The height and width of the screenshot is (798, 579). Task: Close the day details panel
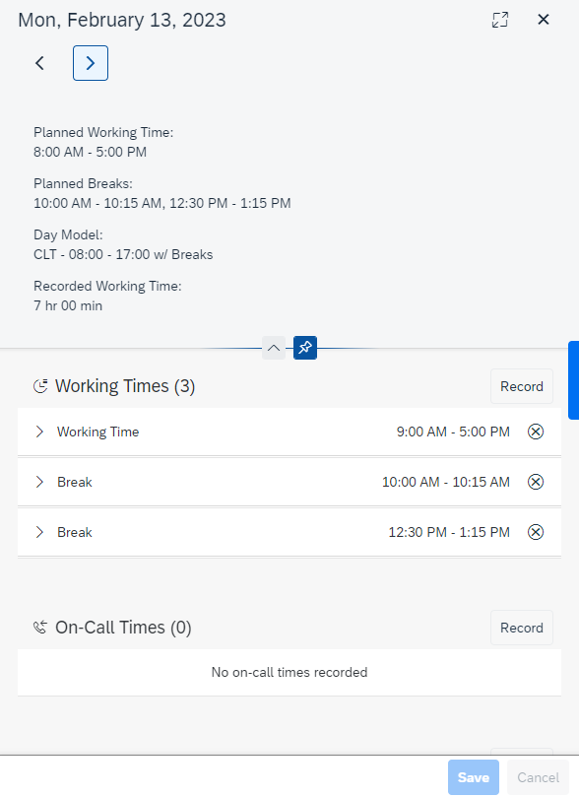coord(544,20)
